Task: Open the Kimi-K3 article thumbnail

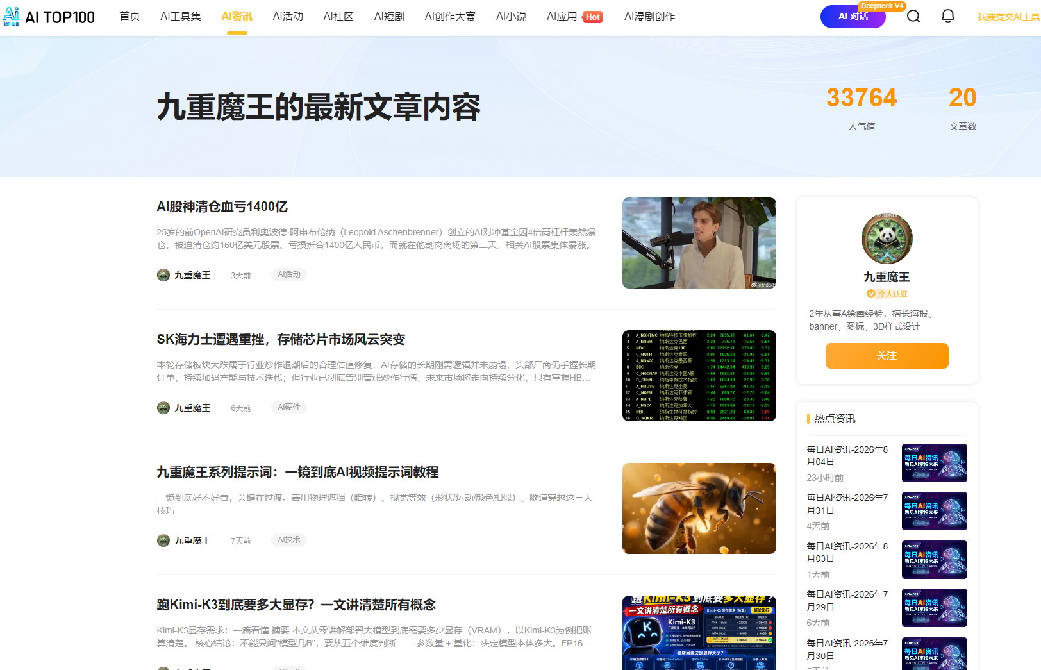Action: click(699, 633)
